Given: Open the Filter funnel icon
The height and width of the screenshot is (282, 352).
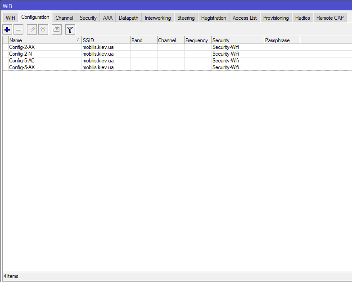Looking at the screenshot, I should coord(70,30).
